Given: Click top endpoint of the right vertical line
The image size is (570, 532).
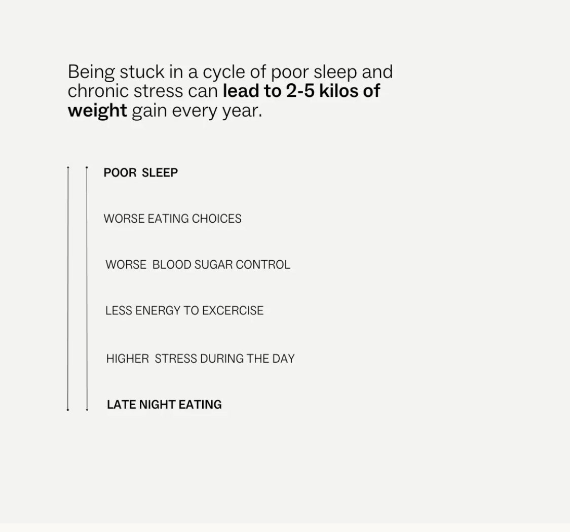Looking at the screenshot, I should 87,167.
